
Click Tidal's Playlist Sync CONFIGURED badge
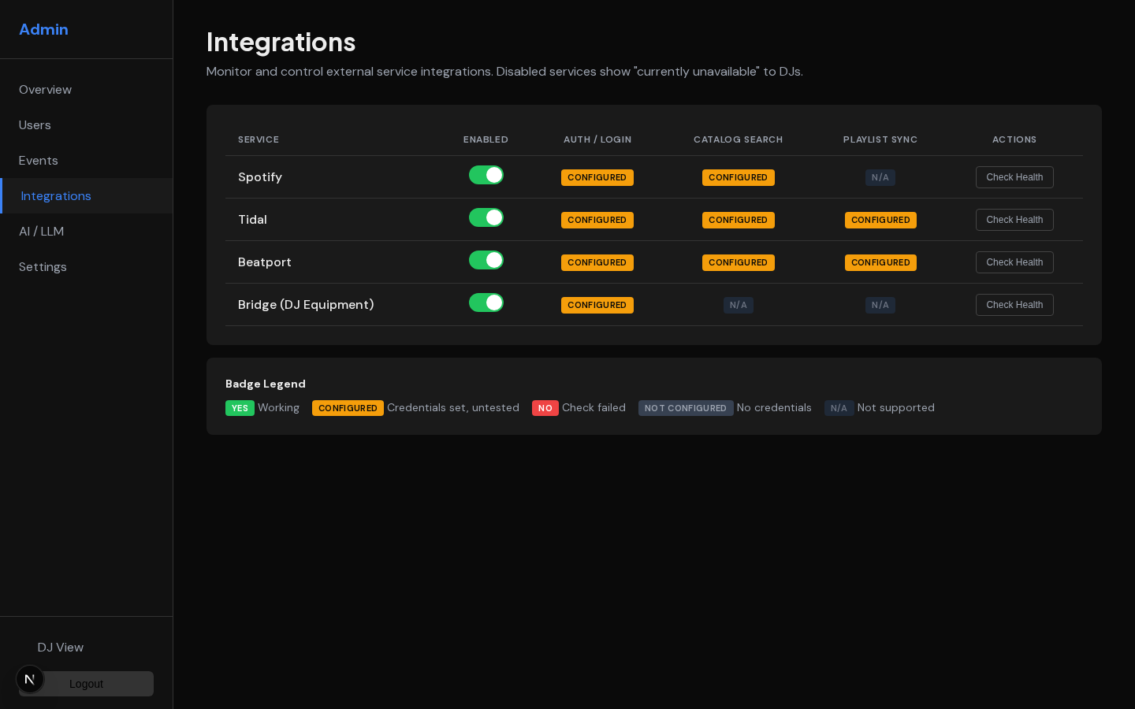[x=880, y=220]
